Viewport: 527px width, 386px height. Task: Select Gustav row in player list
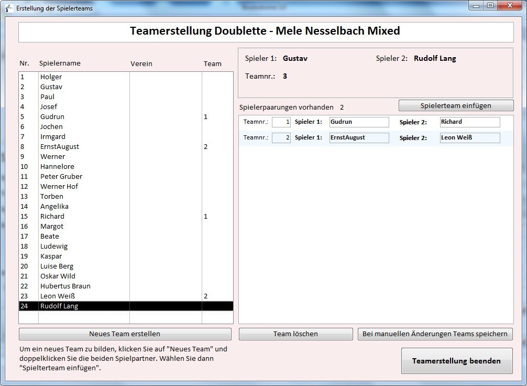51,87
